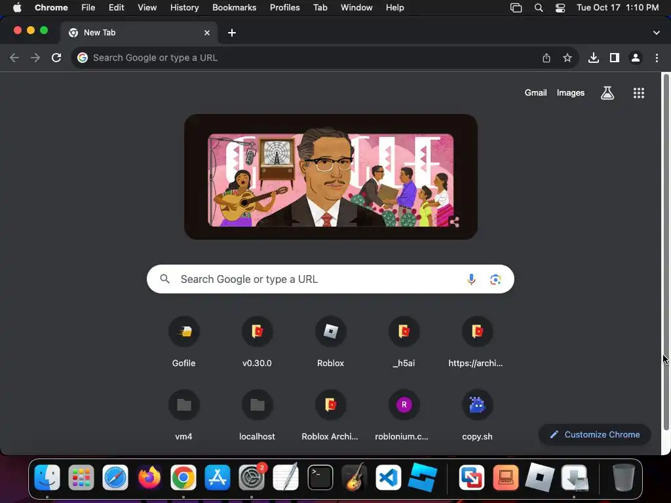This screenshot has width=671, height=503.
Task: Start voice search with the microphone
Action: click(471, 279)
